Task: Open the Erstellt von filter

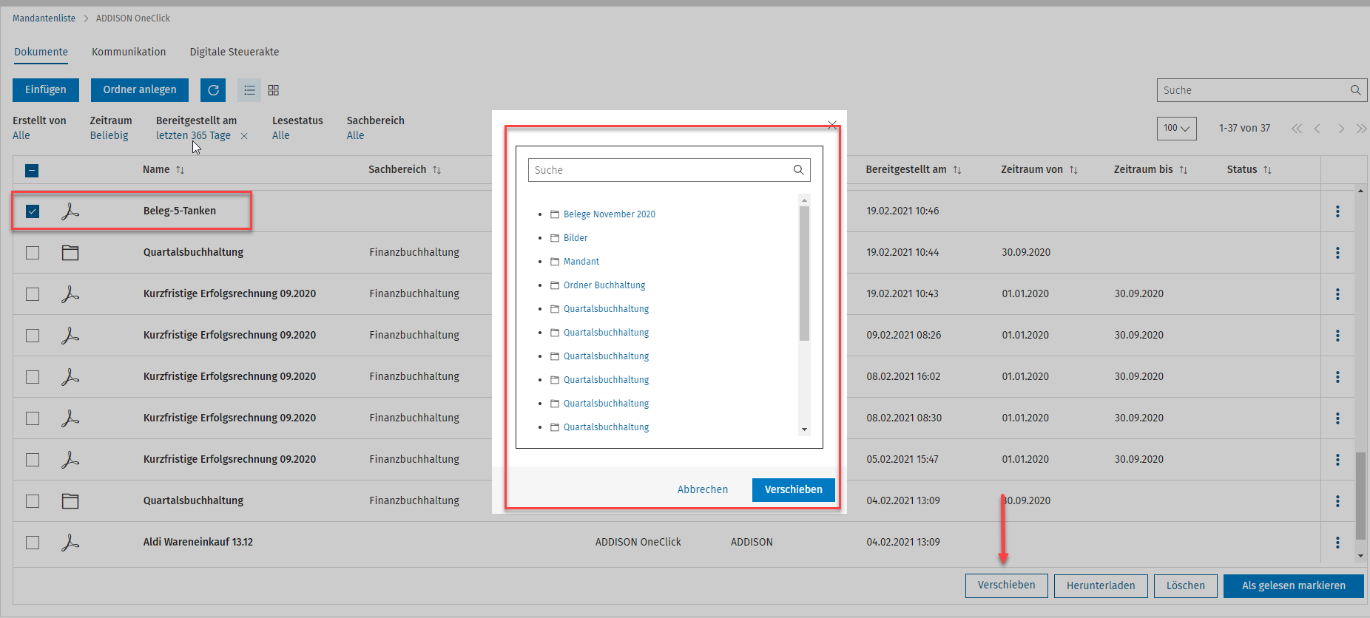Action: [x=21, y=135]
